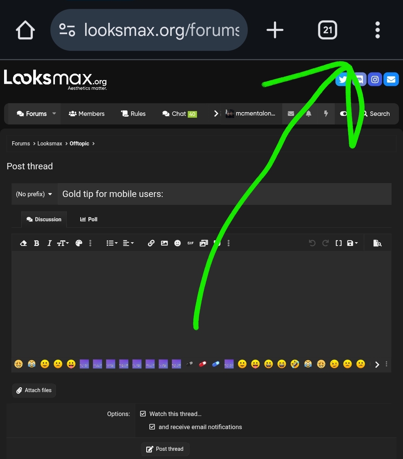This screenshot has width=403, height=459.
Task: Toggle bold text formatting
Action: 37,243
